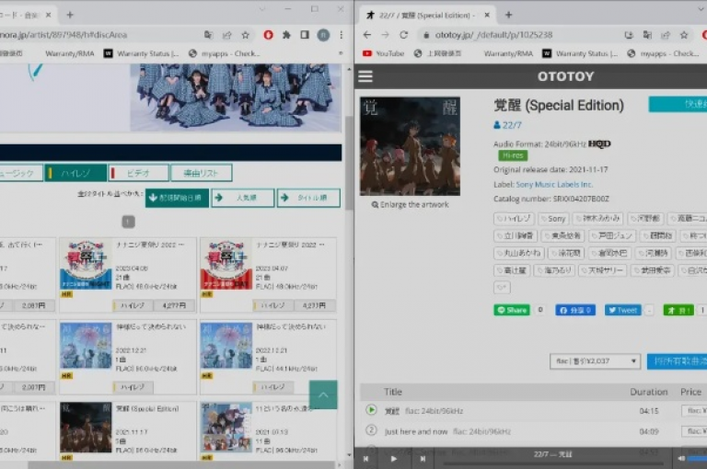Image resolution: width=707 pixels, height=469 pixels.
Task: Sort by タイトル順 on mora
Action: pyautogui.click(x=309, y=198)
